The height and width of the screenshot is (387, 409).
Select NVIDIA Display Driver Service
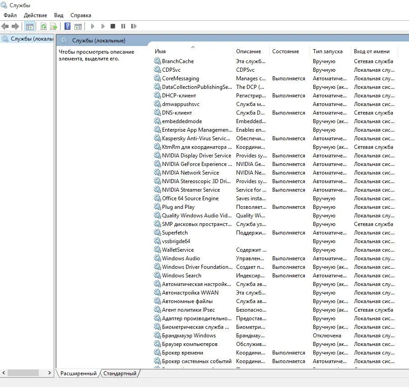tap(196, 156)
